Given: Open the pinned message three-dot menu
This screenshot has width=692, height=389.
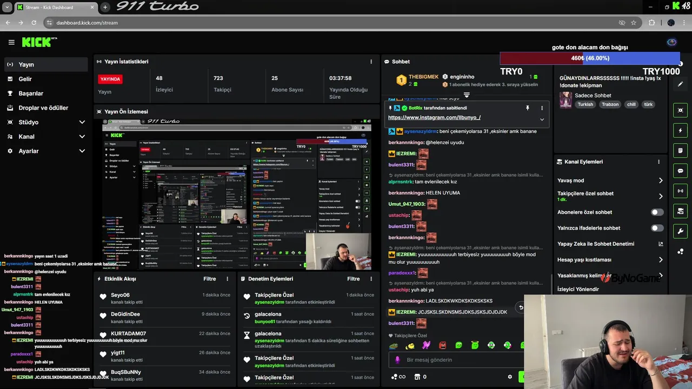Looking at the screenshot, I should [x=542, y=108].
